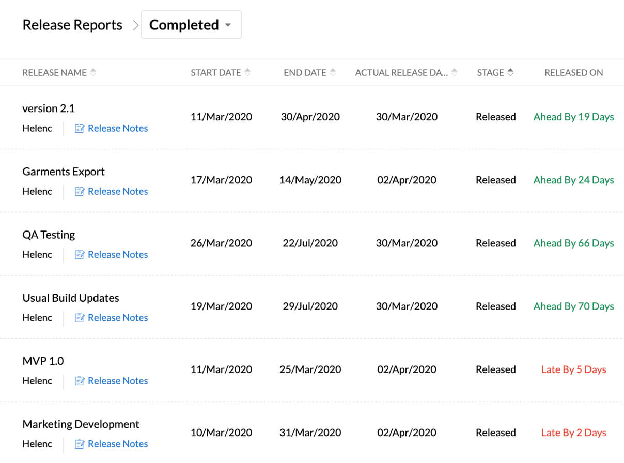
Task: Click the notes icon in Garments Export row
Action: pyautogui.click(x=79, y=191)
